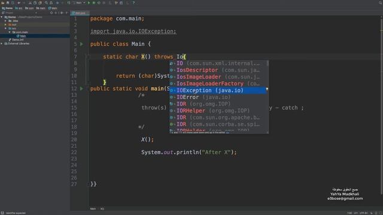Click the Find magnifier toolbar icon
Screen dimensions: 383x215
(x=46, y=2)
